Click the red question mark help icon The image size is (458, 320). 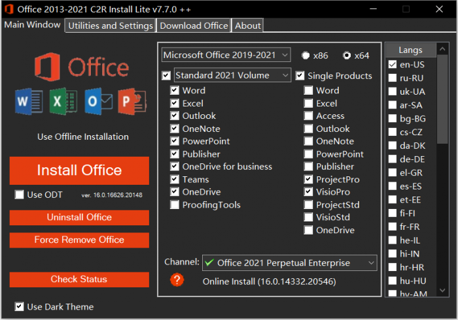coord(177,280)
